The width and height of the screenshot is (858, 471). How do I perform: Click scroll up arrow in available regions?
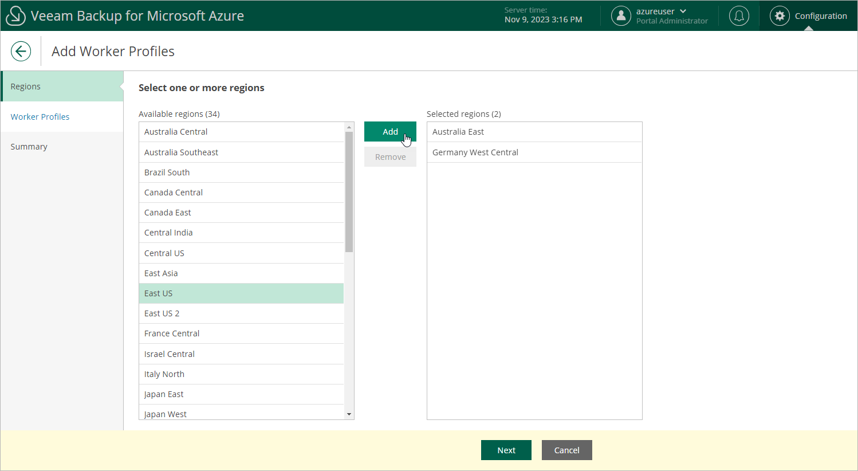[349, 127]
